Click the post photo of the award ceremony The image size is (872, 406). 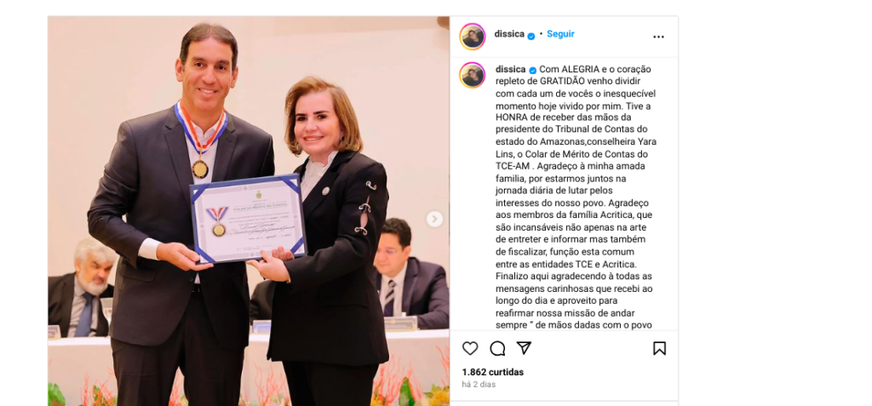(249, 211)
